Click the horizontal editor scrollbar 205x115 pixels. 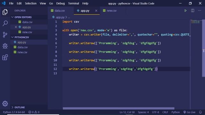click(x=119, y=108)
